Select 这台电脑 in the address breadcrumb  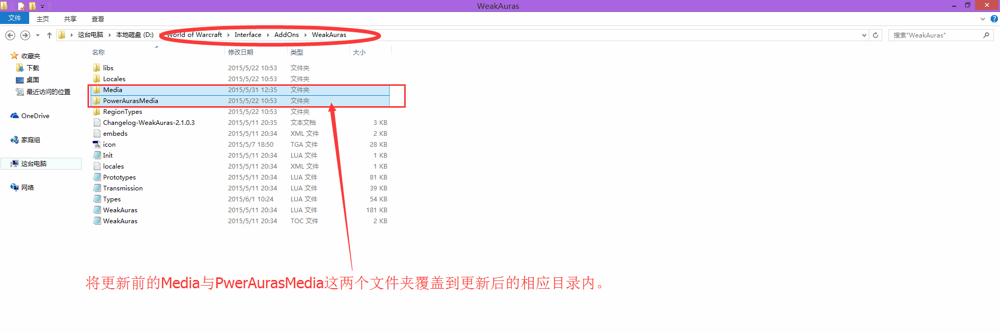(91, 35)
